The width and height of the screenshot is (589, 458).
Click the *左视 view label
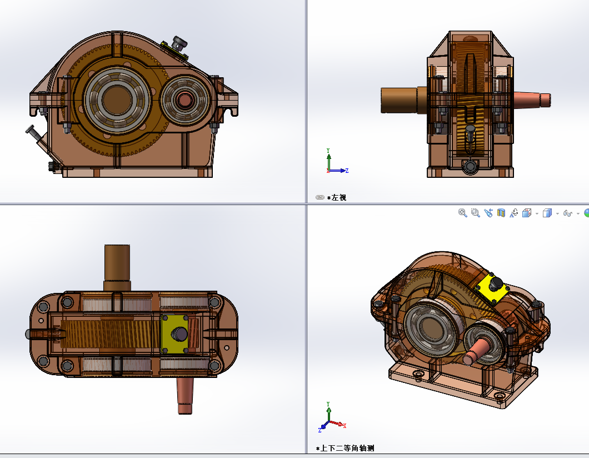pyautogui.click(x=337, y=197)
